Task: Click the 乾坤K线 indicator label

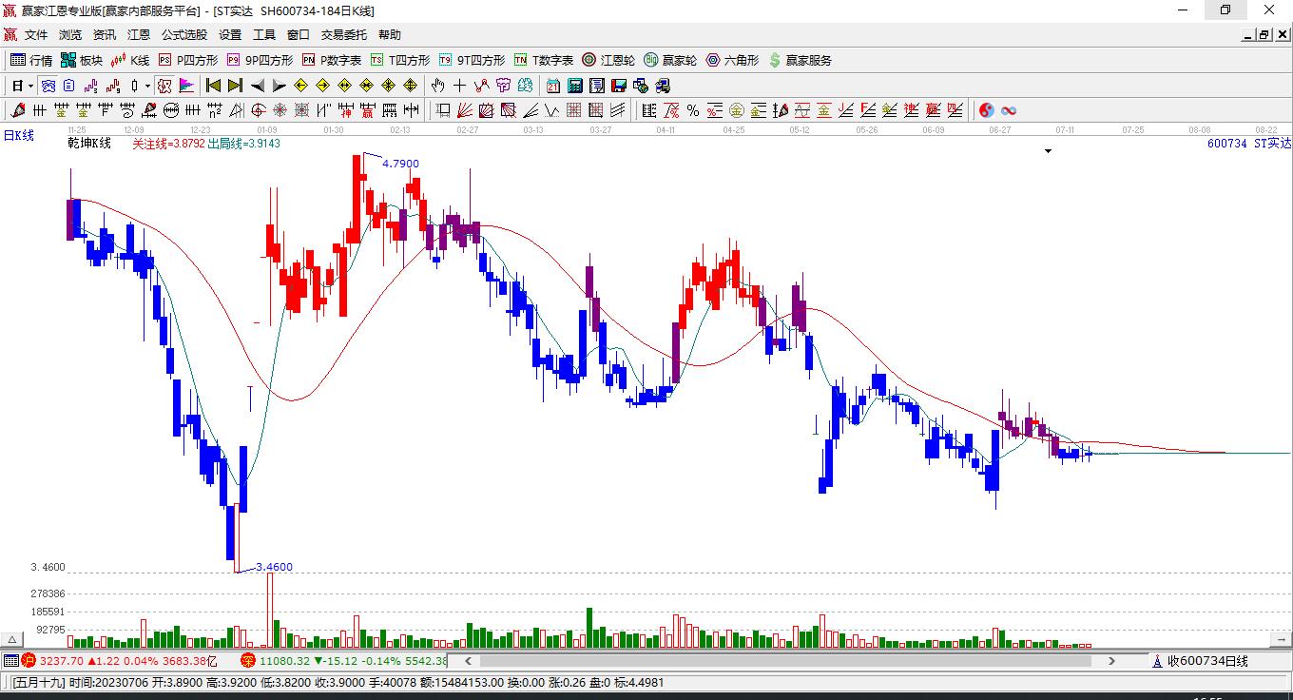Action: coord(89,144)
